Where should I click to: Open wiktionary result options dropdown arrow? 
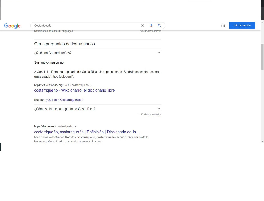tap(91, 86)
